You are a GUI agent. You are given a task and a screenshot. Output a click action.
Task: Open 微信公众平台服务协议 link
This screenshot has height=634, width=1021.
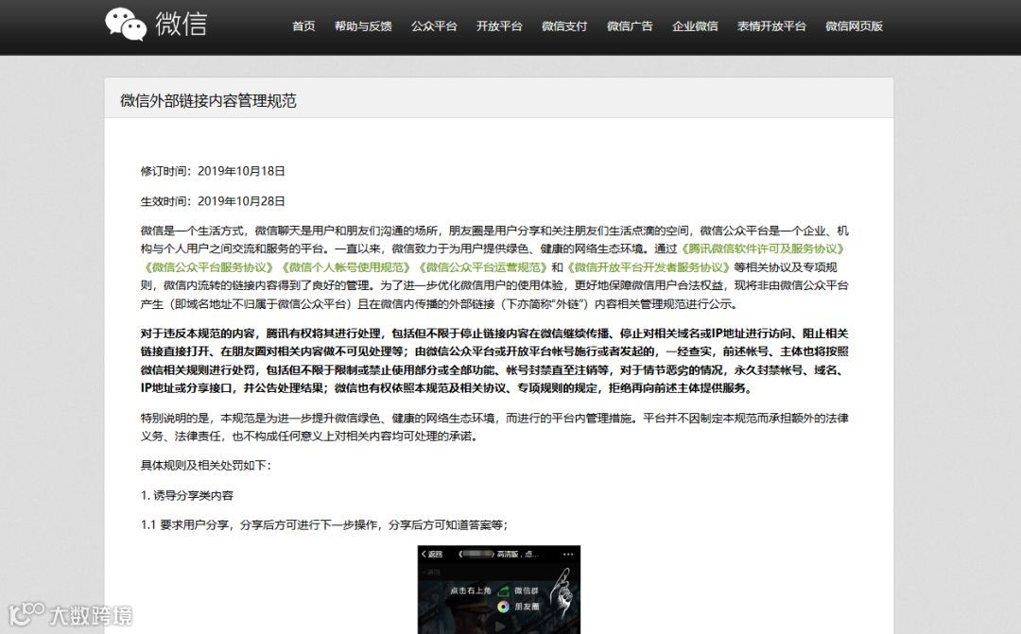point(209,266)
